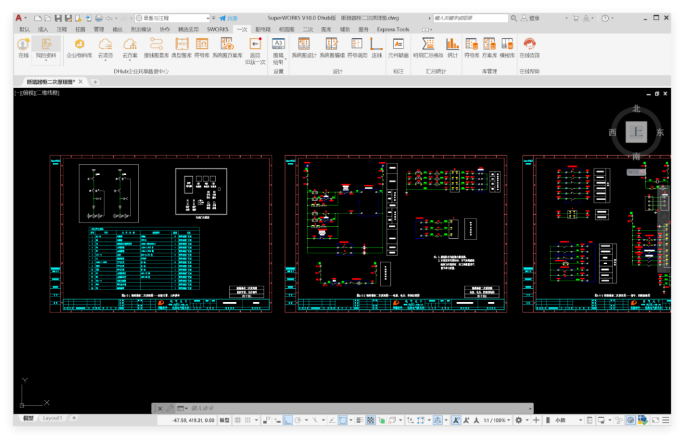684x439 pixels.
Task: Switch to the SWORKS ribbon tab
Action: (x=217, y=29)
